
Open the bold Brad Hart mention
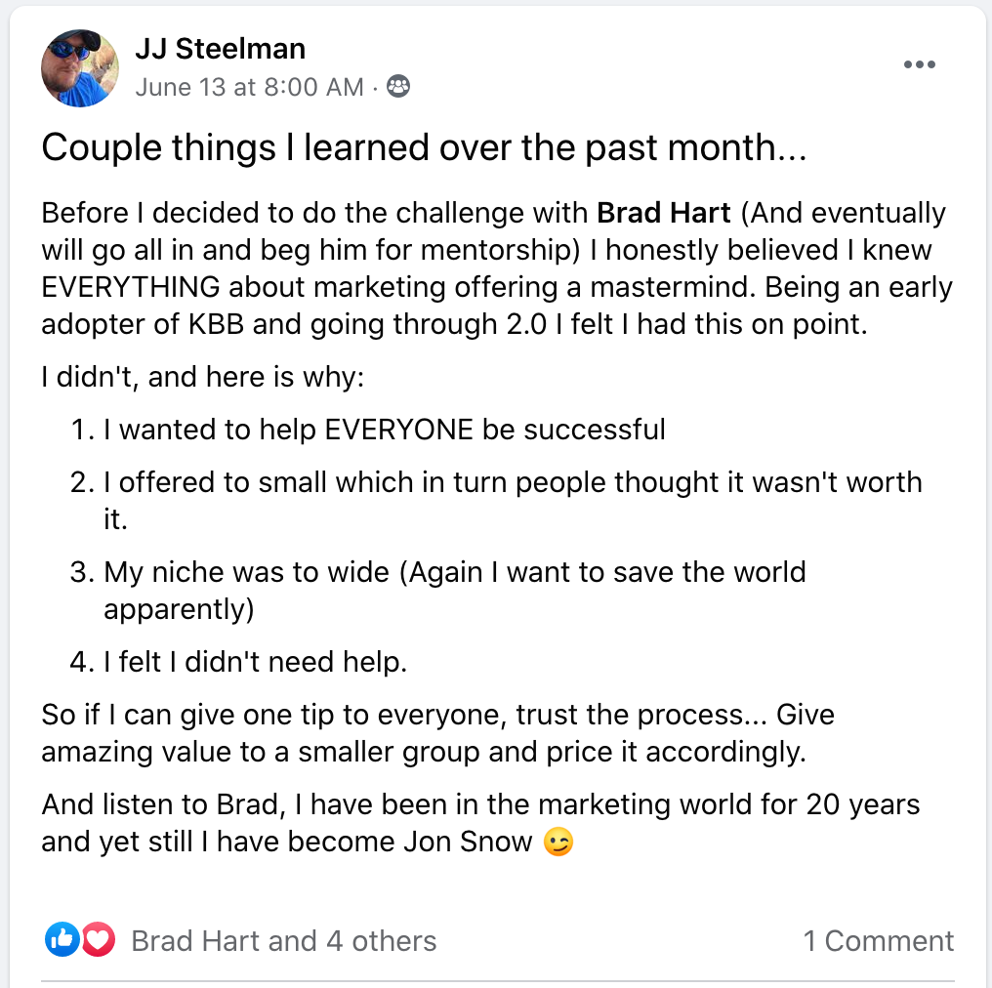pyautogui.click(x=664, y=213)
